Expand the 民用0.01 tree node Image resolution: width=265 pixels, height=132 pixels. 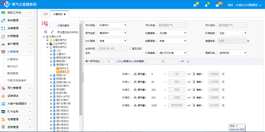tap(51, 75)
